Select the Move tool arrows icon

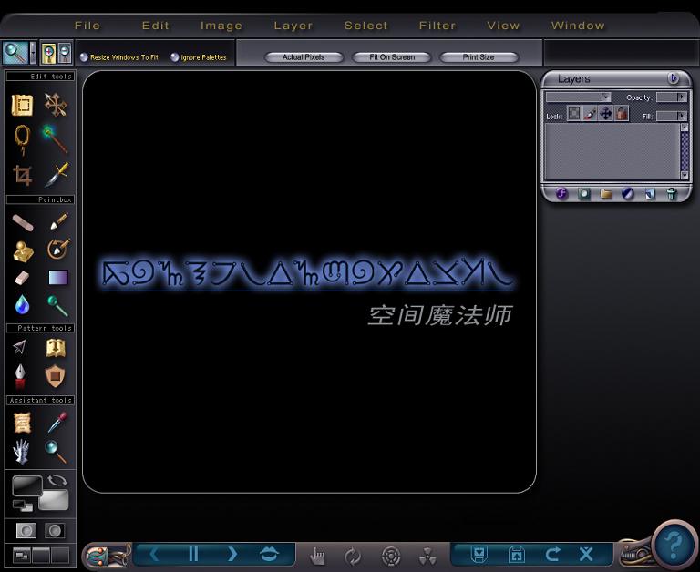[x=57, y=105]
